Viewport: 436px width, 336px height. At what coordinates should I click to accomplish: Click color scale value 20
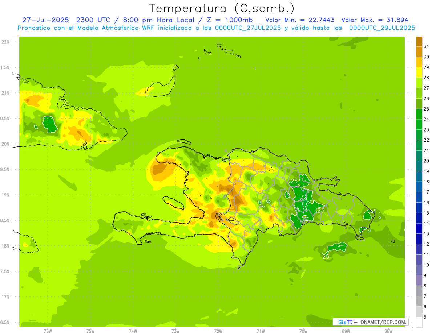(427, 161)
